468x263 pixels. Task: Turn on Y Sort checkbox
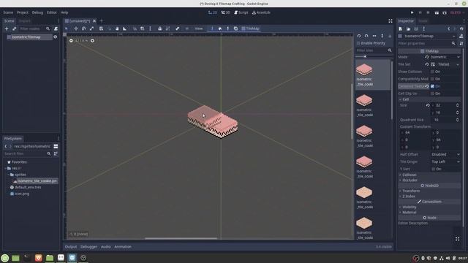point(433,169)
